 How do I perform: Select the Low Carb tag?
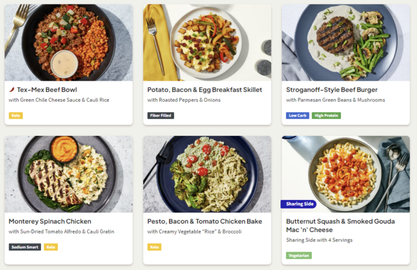click(298, 115)
